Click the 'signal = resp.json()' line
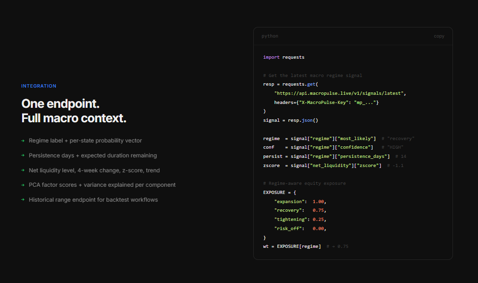The width and height of the screenshot is (478, 283). pos(290,120)
